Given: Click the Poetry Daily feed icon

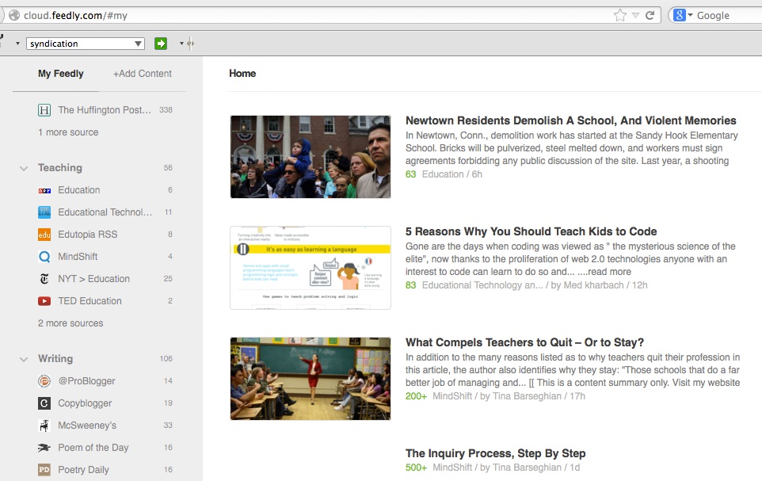Looking at the screenshot, I should pos(44,470).
